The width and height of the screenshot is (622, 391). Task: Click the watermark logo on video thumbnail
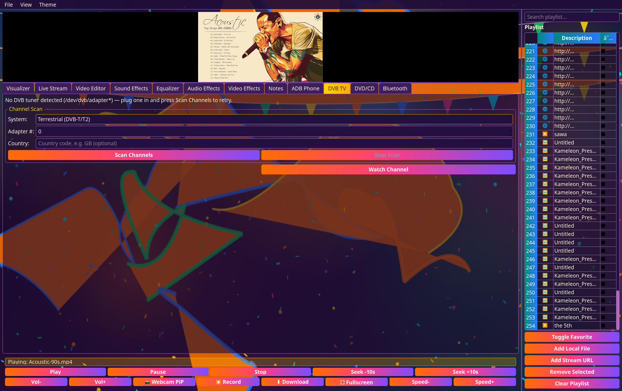318,17
